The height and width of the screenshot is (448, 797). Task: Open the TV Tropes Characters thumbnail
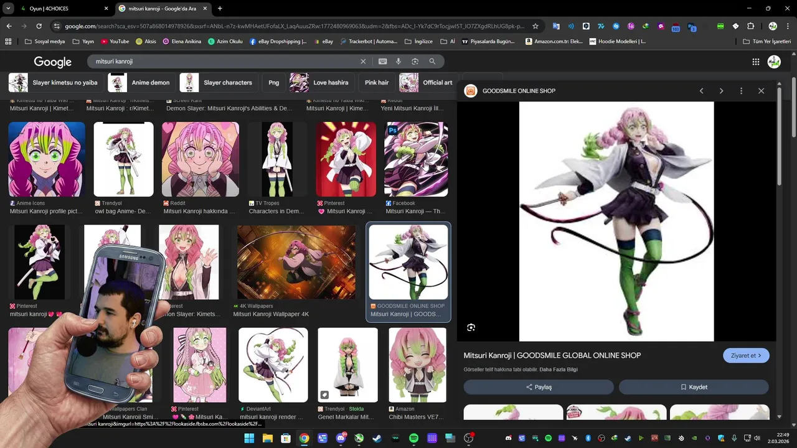[x=278, y=159]
